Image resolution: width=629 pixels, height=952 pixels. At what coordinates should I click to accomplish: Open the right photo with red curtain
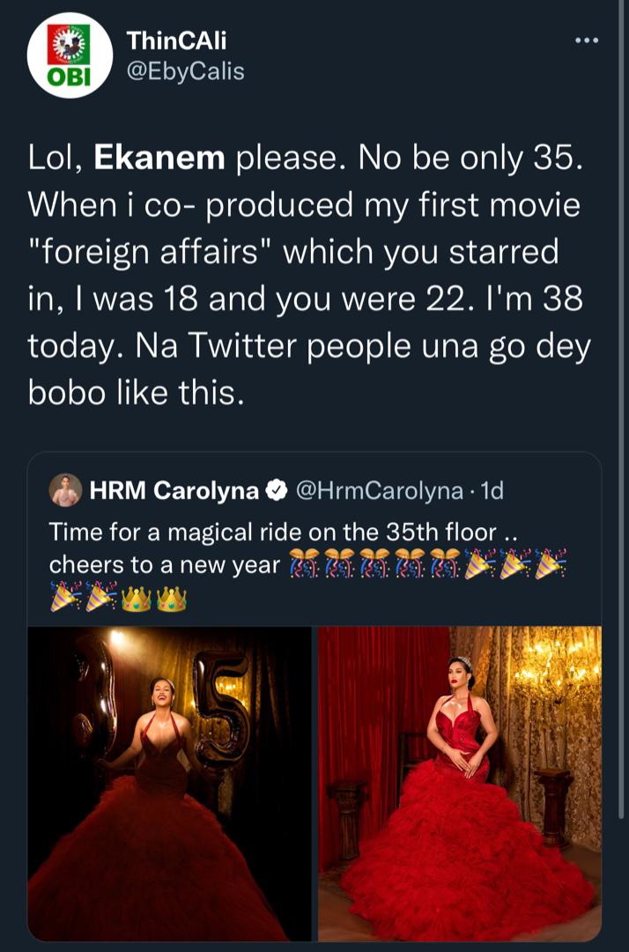pos(459,783)
